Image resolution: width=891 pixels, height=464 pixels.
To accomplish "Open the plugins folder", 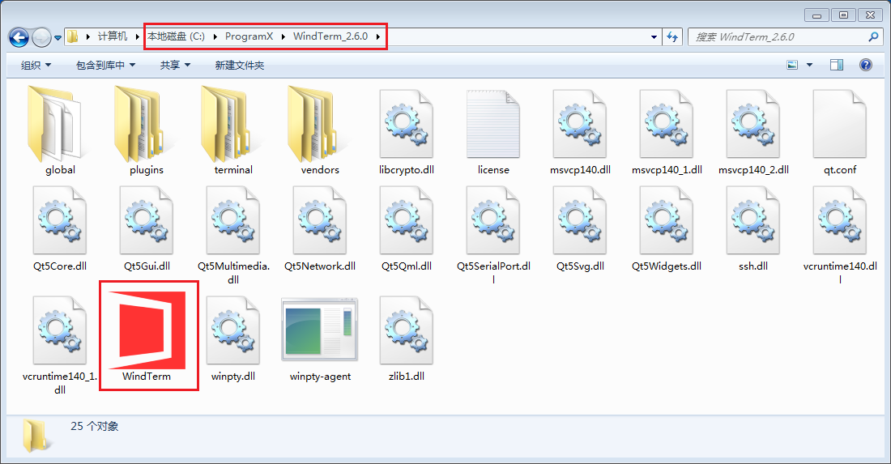I will point(147,125).
